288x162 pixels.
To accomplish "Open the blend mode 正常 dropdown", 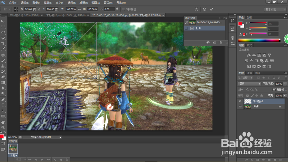I will 249,84.
